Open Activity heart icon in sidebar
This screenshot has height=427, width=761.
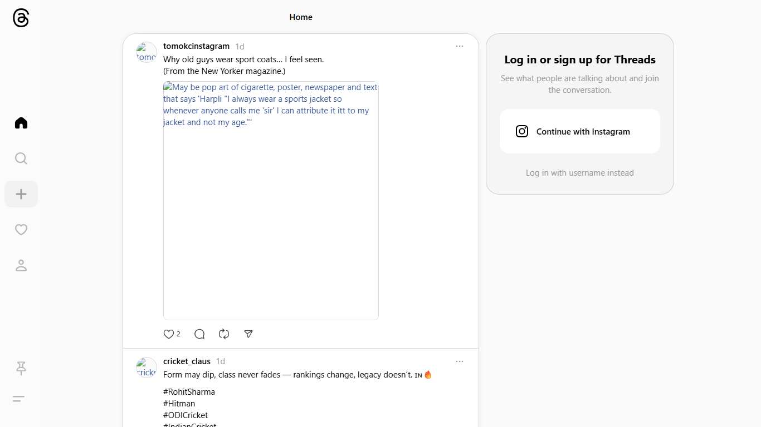click(x=21, y=230)
